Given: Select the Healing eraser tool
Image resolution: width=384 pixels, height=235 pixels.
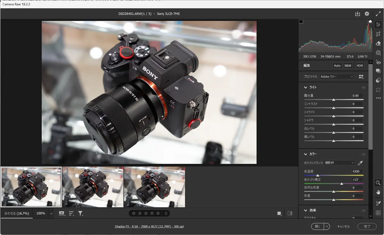Looking at the screenshot, I should [x=378, y=43].
